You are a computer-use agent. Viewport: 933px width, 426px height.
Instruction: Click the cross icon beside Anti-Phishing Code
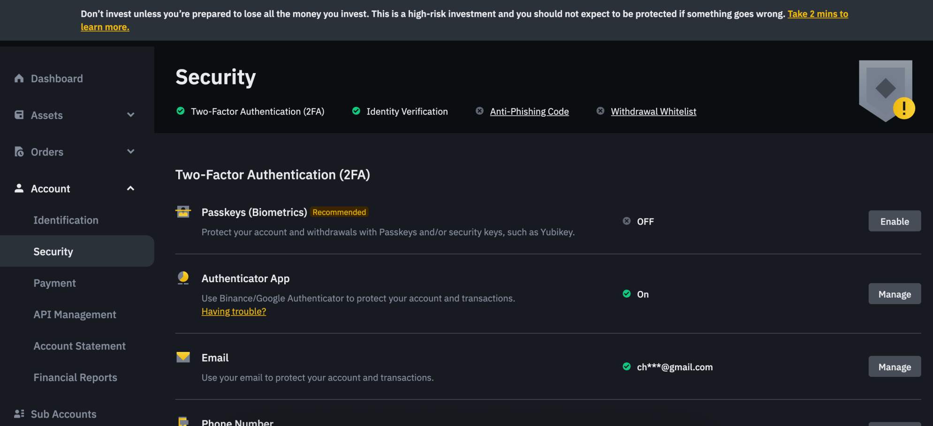pos(479,111)
